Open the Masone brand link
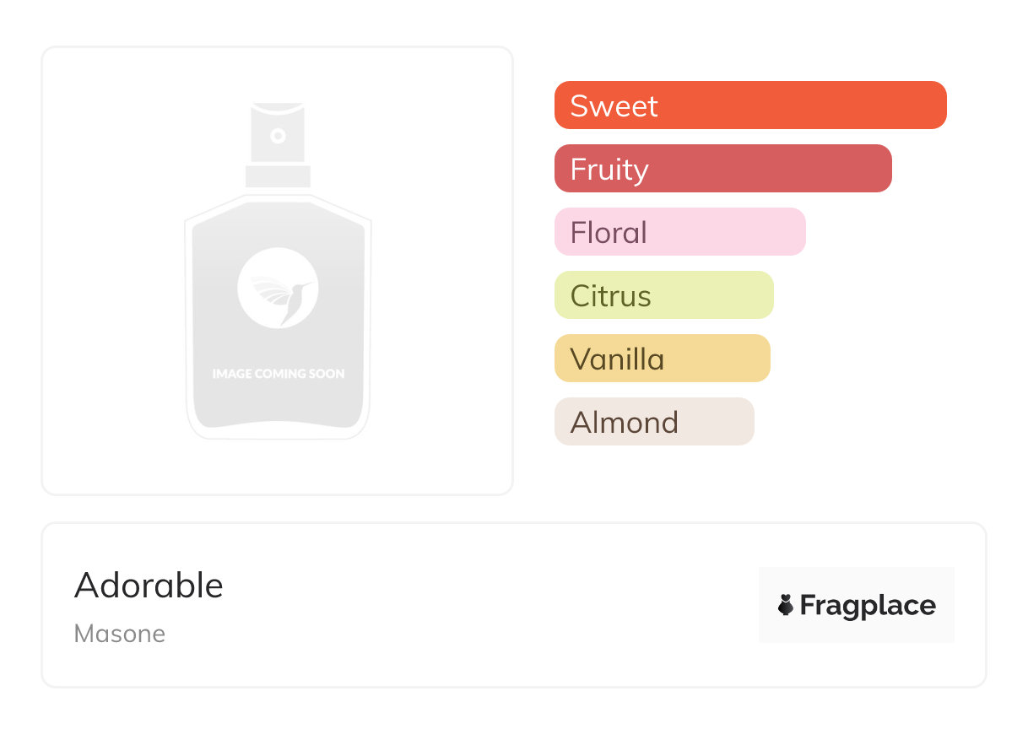This screenshot has width=1028, height=729. click(120, 634)
